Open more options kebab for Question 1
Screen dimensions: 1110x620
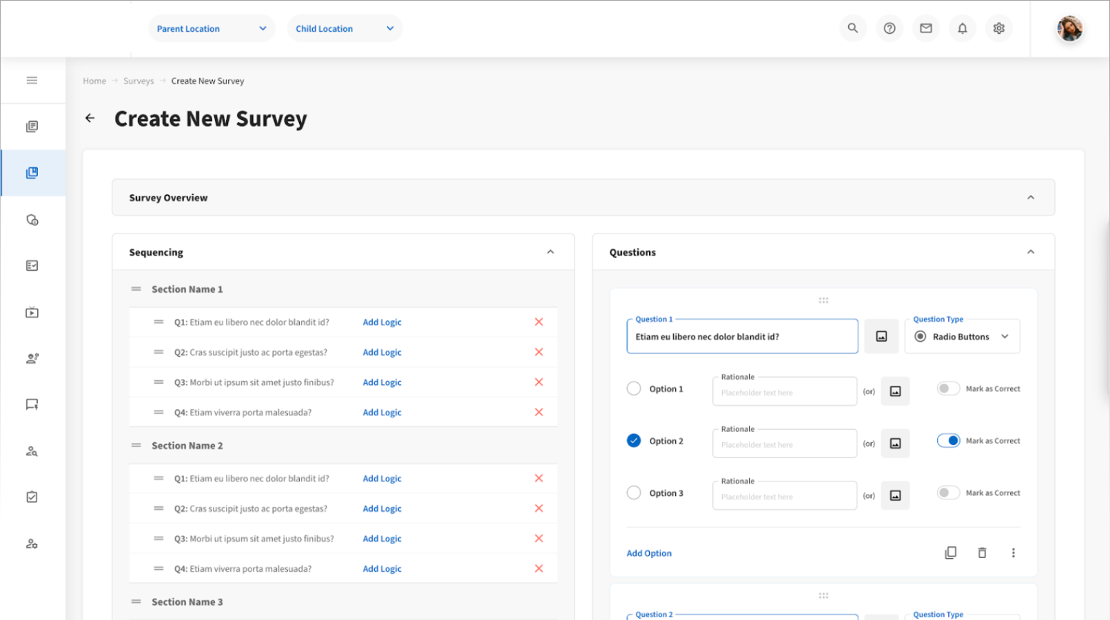click(1013, 552)
